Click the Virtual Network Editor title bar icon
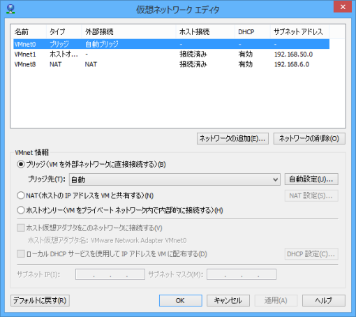 click(10, 9)
